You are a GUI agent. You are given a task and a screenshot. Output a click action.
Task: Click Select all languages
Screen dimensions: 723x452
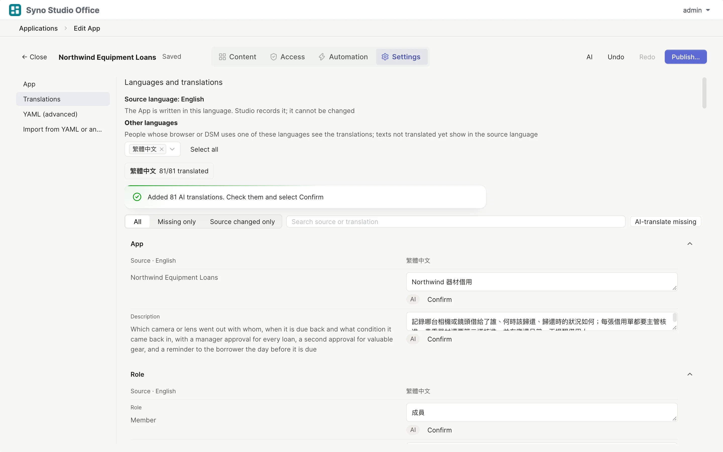coord(204,149)
